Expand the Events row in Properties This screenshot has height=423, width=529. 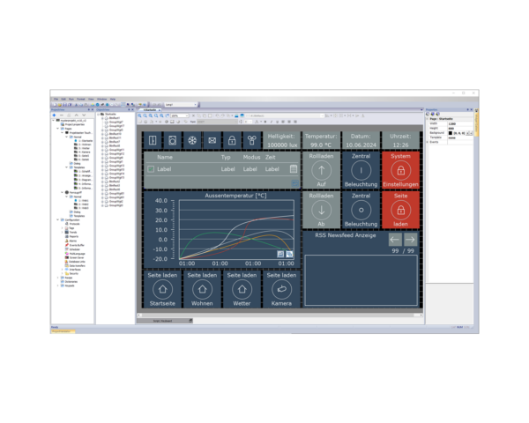coord(428,142)
